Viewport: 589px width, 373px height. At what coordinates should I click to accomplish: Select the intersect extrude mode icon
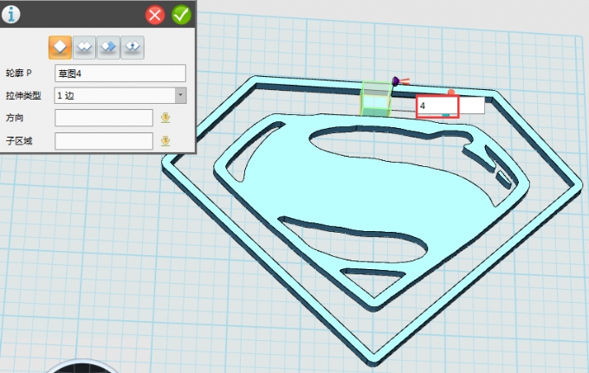(133, 48)
